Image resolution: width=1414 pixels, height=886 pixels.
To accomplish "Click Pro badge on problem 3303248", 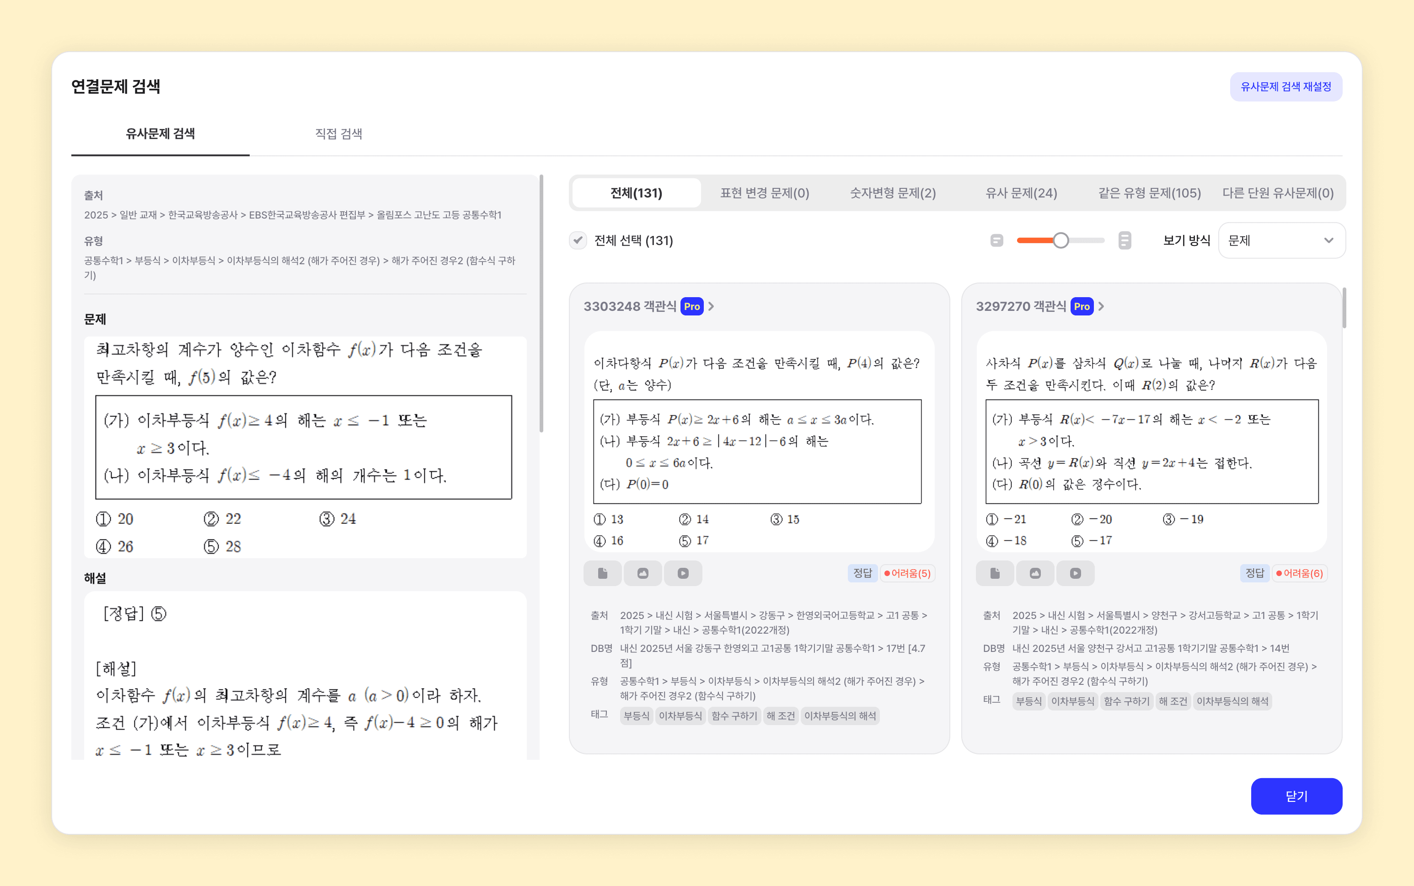I will tap(692, 306).
